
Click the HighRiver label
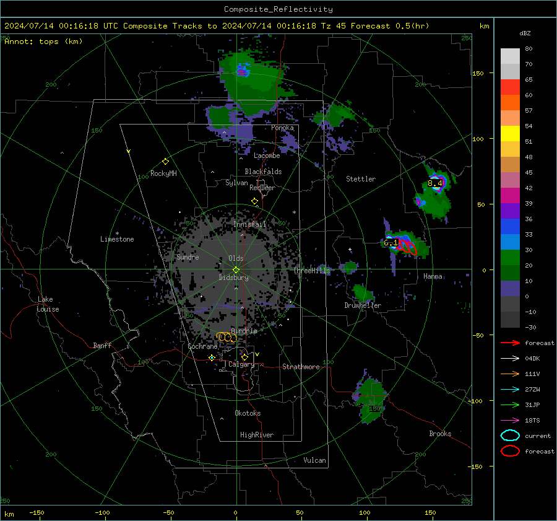257,435
